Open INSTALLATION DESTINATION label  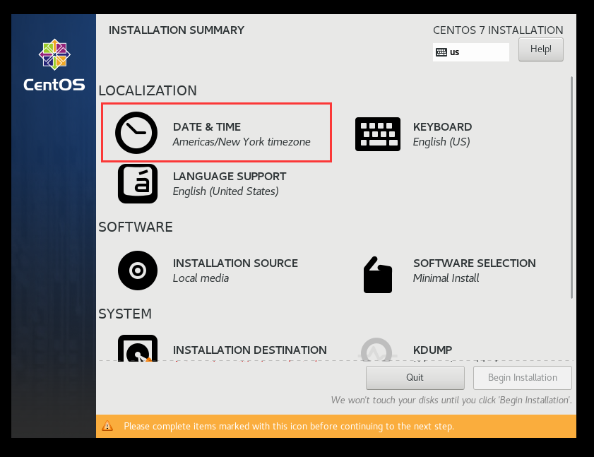coord(249,350)
